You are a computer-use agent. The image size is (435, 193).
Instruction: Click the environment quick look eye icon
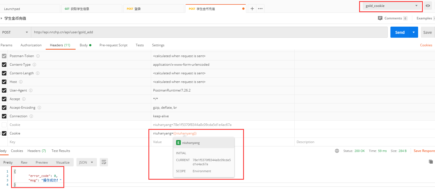(x=428, y=6)
